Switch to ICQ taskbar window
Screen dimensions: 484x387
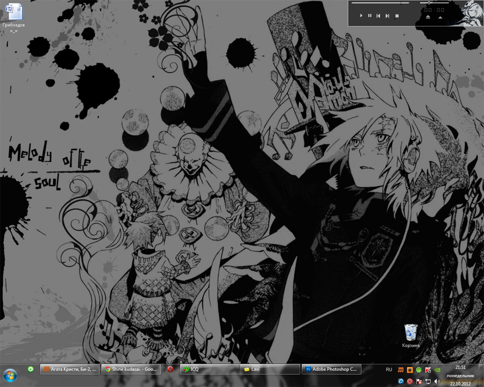210,369
